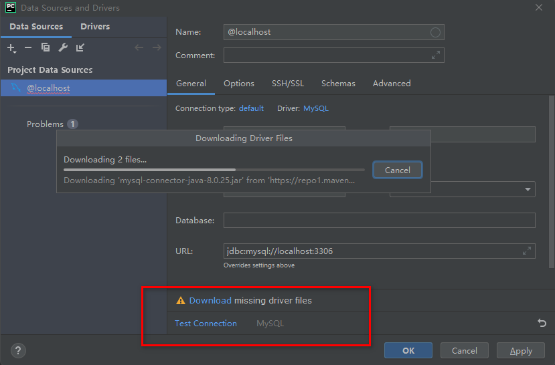Click the Apply button
The height and width of the screenshot is (365, 555).
tap(521, 350)
